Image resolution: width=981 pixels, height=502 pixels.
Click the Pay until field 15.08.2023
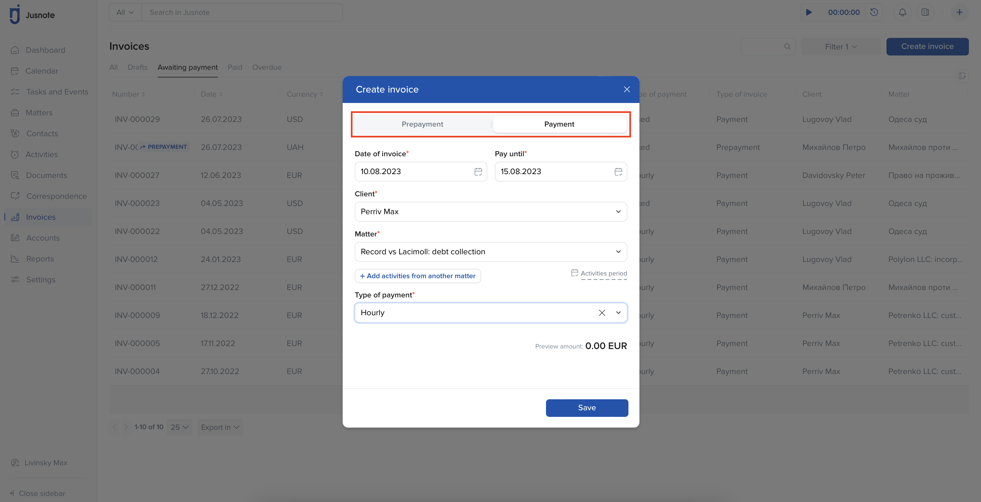click(561, 172)
